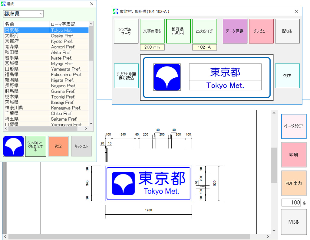Select the 茨城県 row
Viewport: 310px width, 240px height.
coord(46,102)
